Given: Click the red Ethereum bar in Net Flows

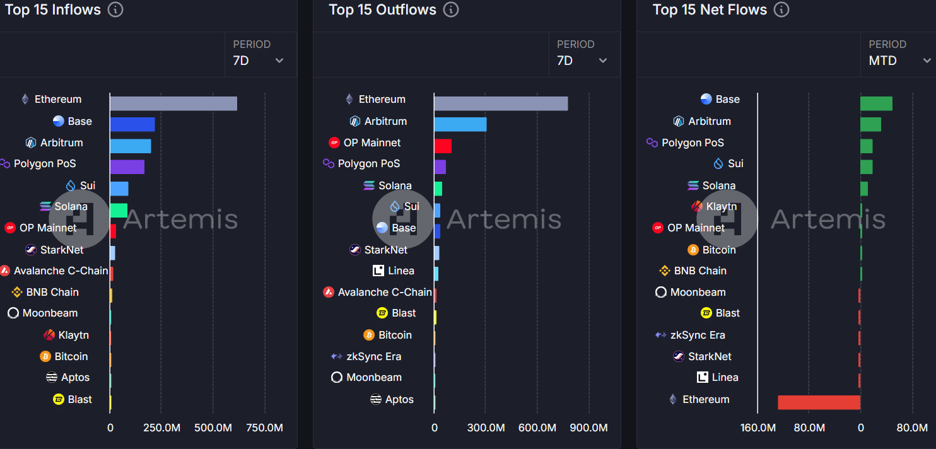Looking at the screenshot, I should (x=819, y=402).
